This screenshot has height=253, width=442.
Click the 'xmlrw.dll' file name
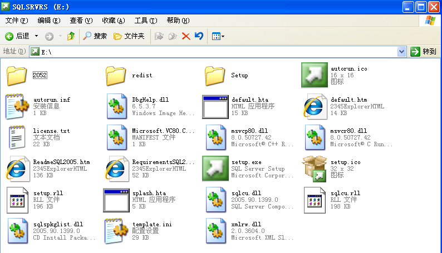click(246, 224)
